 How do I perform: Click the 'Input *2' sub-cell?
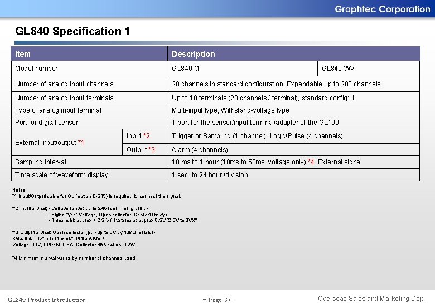(145, 136)
